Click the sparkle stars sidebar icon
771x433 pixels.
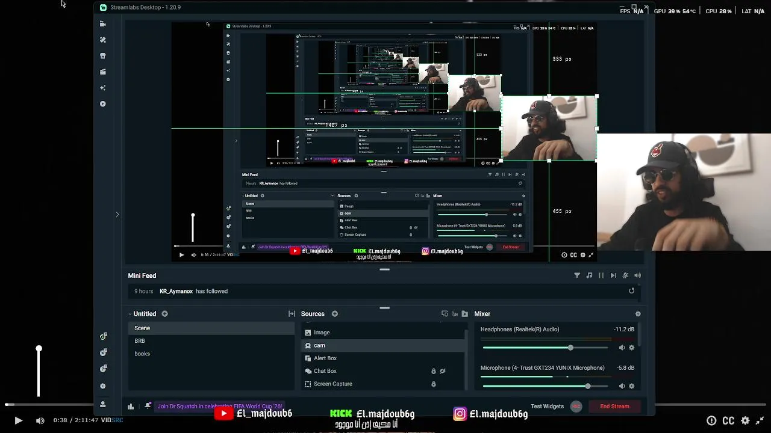point(103,88)
